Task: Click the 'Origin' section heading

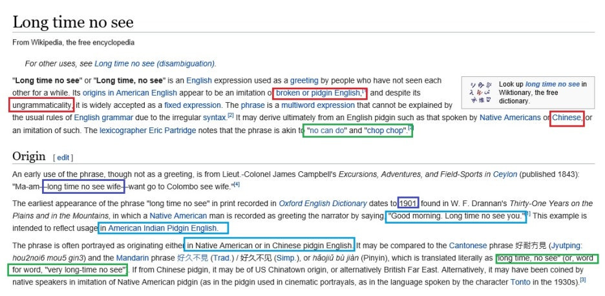Action: coord(29,156)
